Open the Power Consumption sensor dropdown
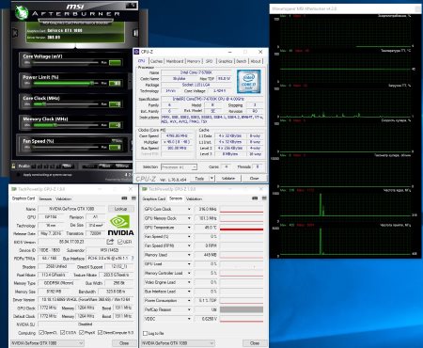This screenshot has width=423, height=348. 189,301
